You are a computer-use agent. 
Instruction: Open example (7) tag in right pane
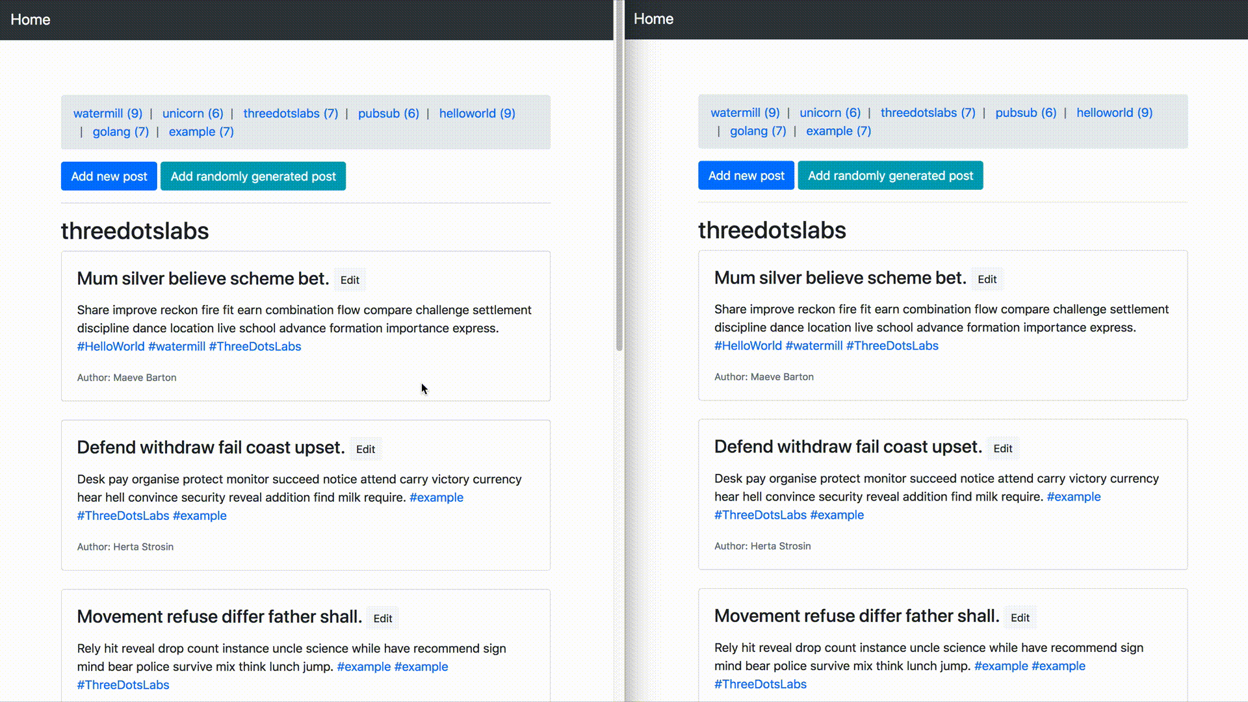pos(838,131)
